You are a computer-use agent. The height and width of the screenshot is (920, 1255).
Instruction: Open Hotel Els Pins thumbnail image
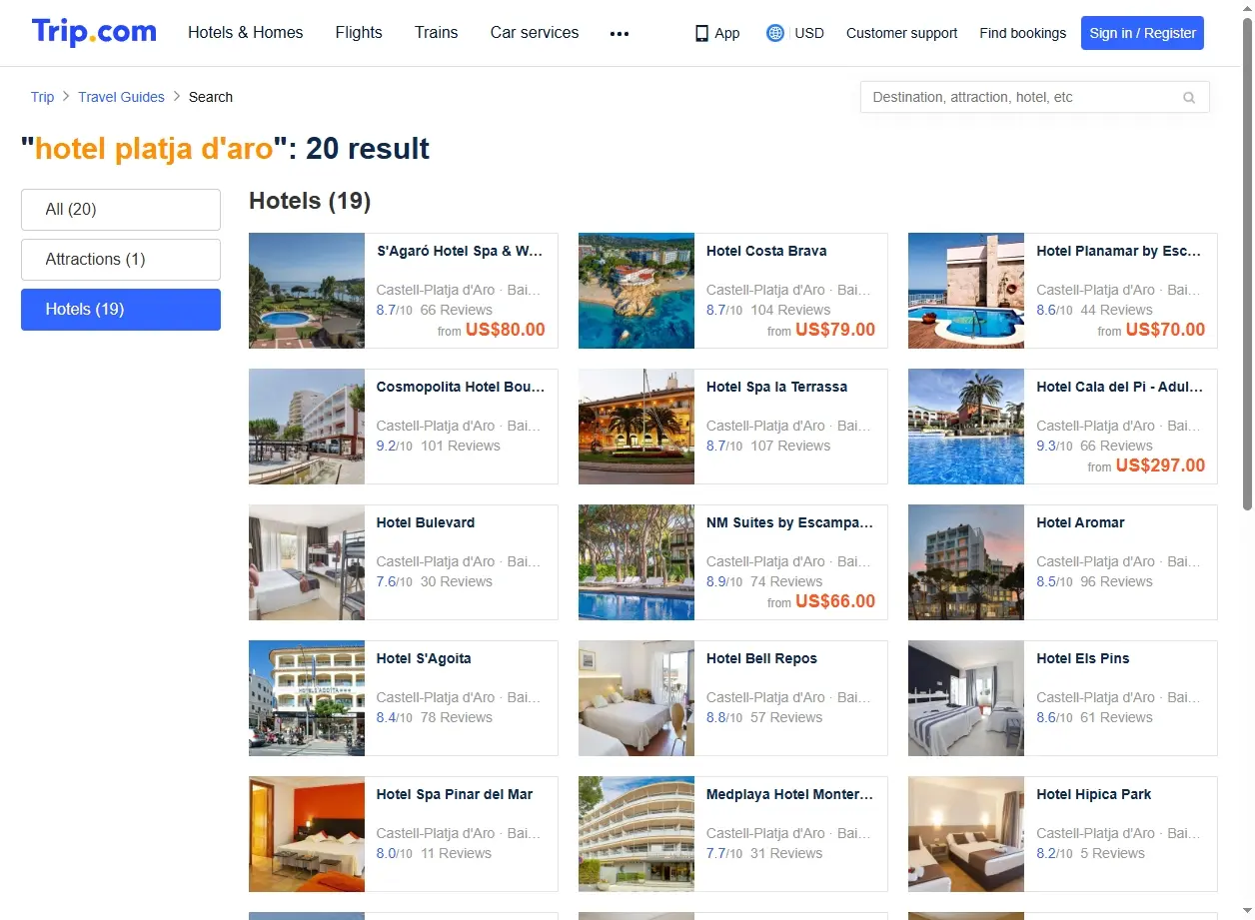(x=966, y=698)
